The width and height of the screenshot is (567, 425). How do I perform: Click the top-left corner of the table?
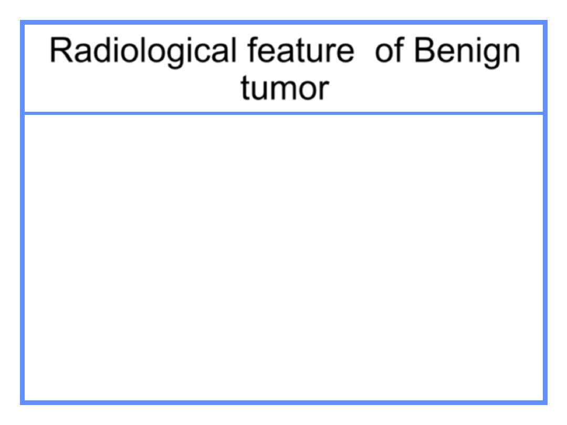(x=23, y=23)
